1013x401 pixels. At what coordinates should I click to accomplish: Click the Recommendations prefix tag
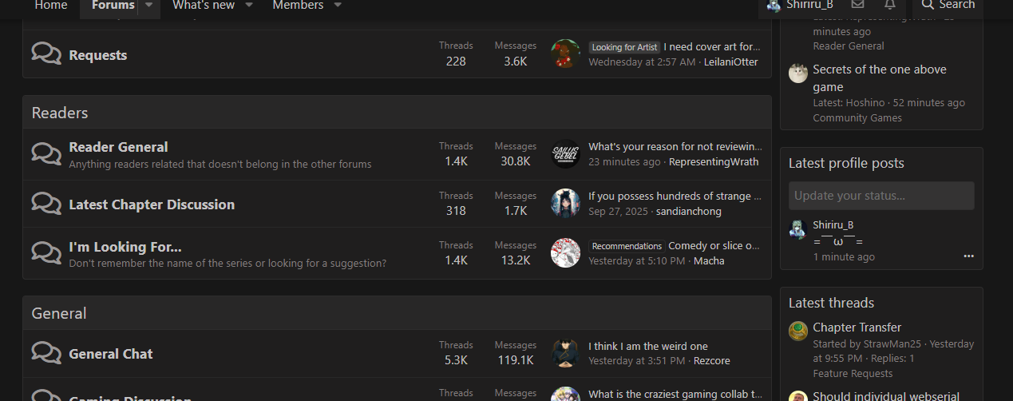(x=627, y=246)
